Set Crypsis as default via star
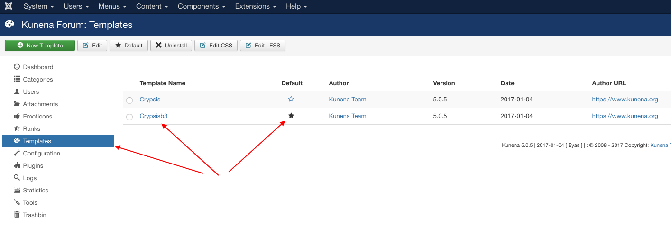This screenshot has height=237, width=671. pos(291,99)
